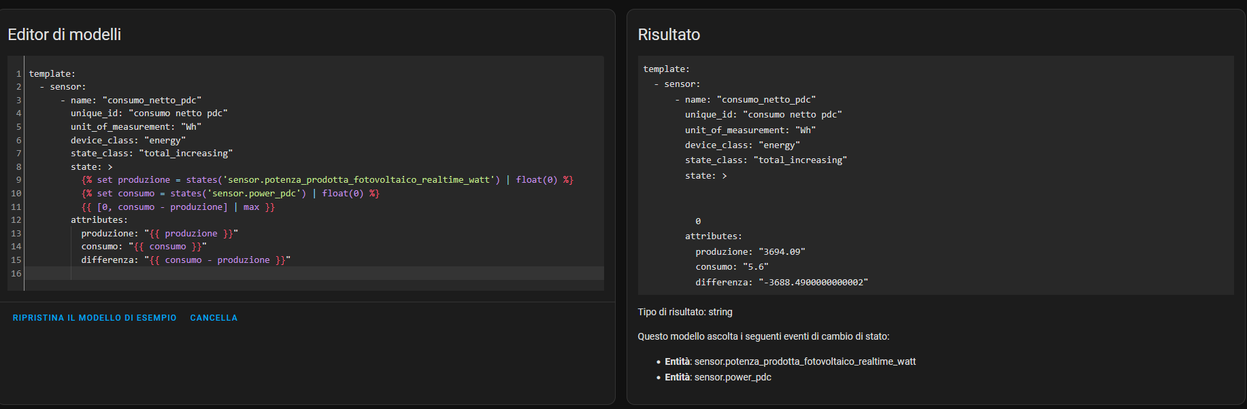Click result line state_class: "total_increasing"
The width and height of the screenshot is (1247, 409).
tap(766, 160)
